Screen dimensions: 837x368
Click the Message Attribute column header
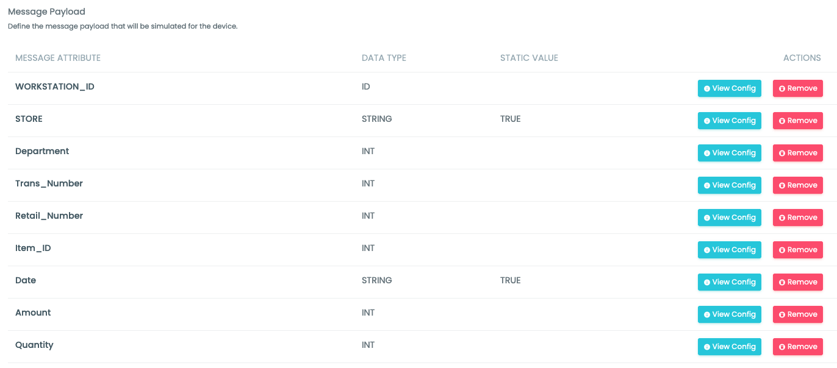pos(58,58)
